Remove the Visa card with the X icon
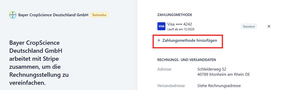The height and width of the screenshot is (90, 285). [269, 26]
